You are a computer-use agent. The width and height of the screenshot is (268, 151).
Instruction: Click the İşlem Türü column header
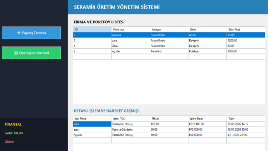tap(130, 118)
